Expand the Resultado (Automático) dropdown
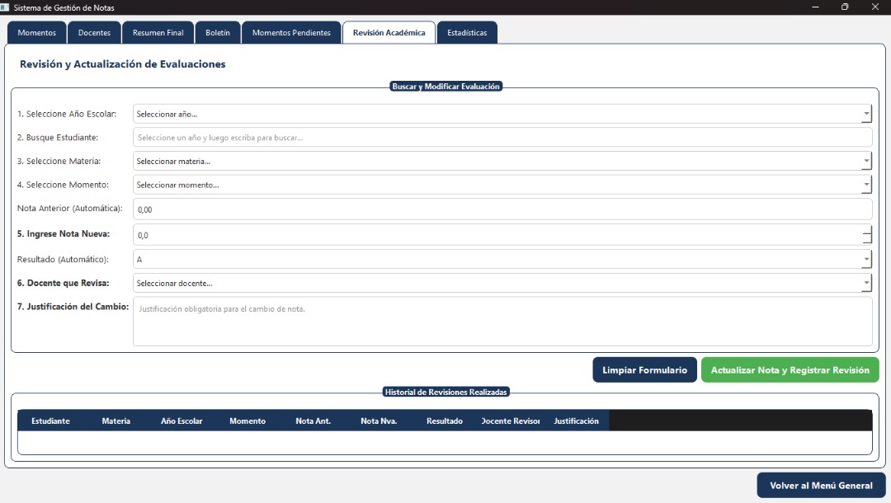891x503 pixels. [x=502, y=259]
